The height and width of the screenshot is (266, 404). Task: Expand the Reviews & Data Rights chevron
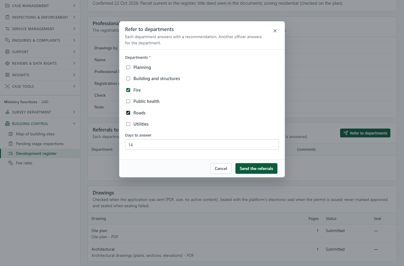point(74,63)
